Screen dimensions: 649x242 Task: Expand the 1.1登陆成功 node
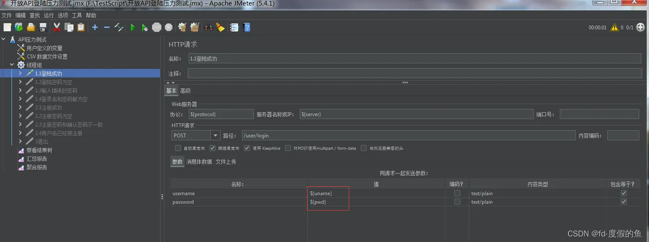[20, 74]
